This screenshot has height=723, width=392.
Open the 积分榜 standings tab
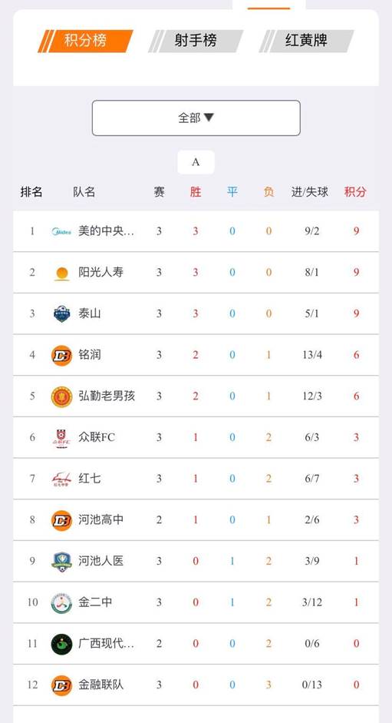tap(85, 41)
